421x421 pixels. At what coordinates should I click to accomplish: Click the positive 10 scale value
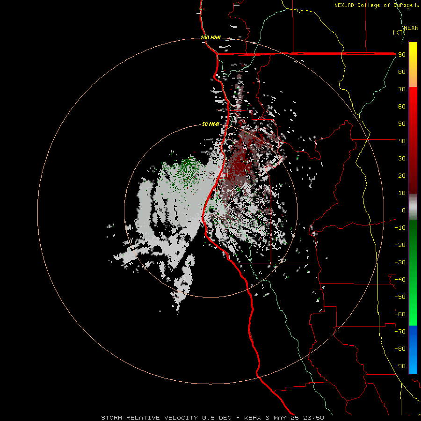point(402,193)
